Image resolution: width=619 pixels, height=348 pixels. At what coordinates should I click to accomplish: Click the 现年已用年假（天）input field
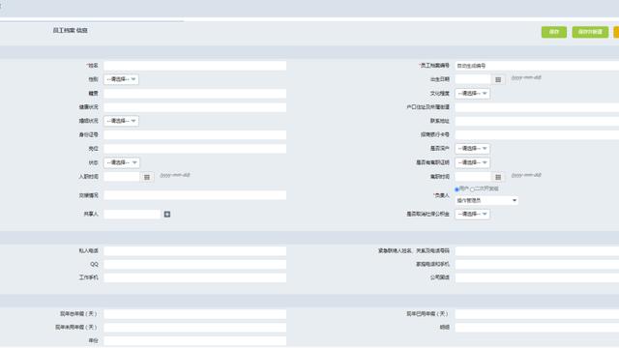[x=537, y=314]
